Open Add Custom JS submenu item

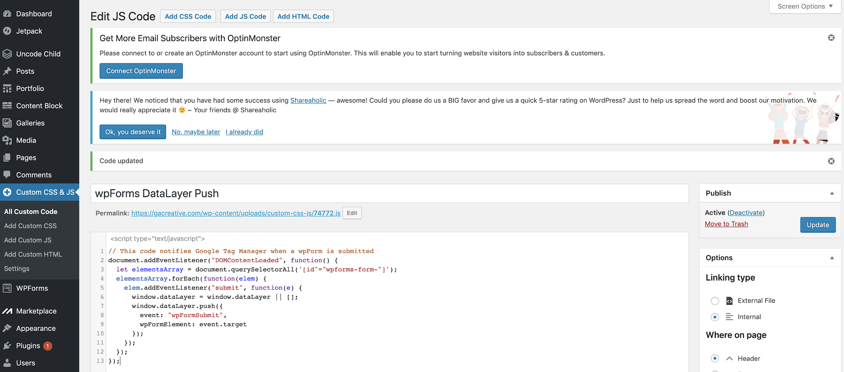tap(28, 240)
